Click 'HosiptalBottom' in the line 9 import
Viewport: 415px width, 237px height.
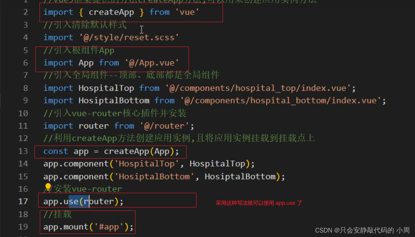coord(114,101)
